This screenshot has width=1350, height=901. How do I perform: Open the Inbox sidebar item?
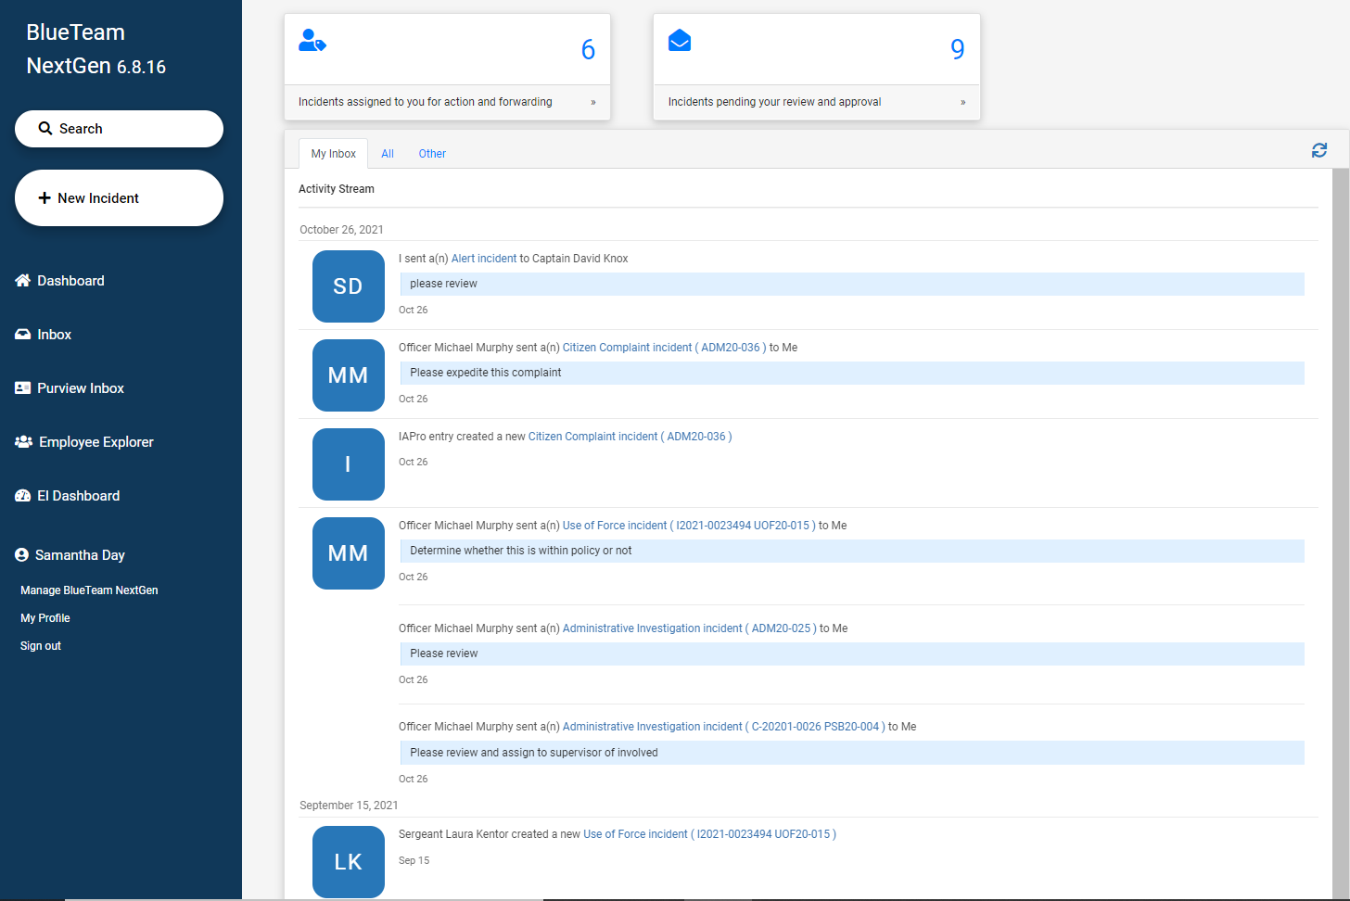[x=54, y=335]
